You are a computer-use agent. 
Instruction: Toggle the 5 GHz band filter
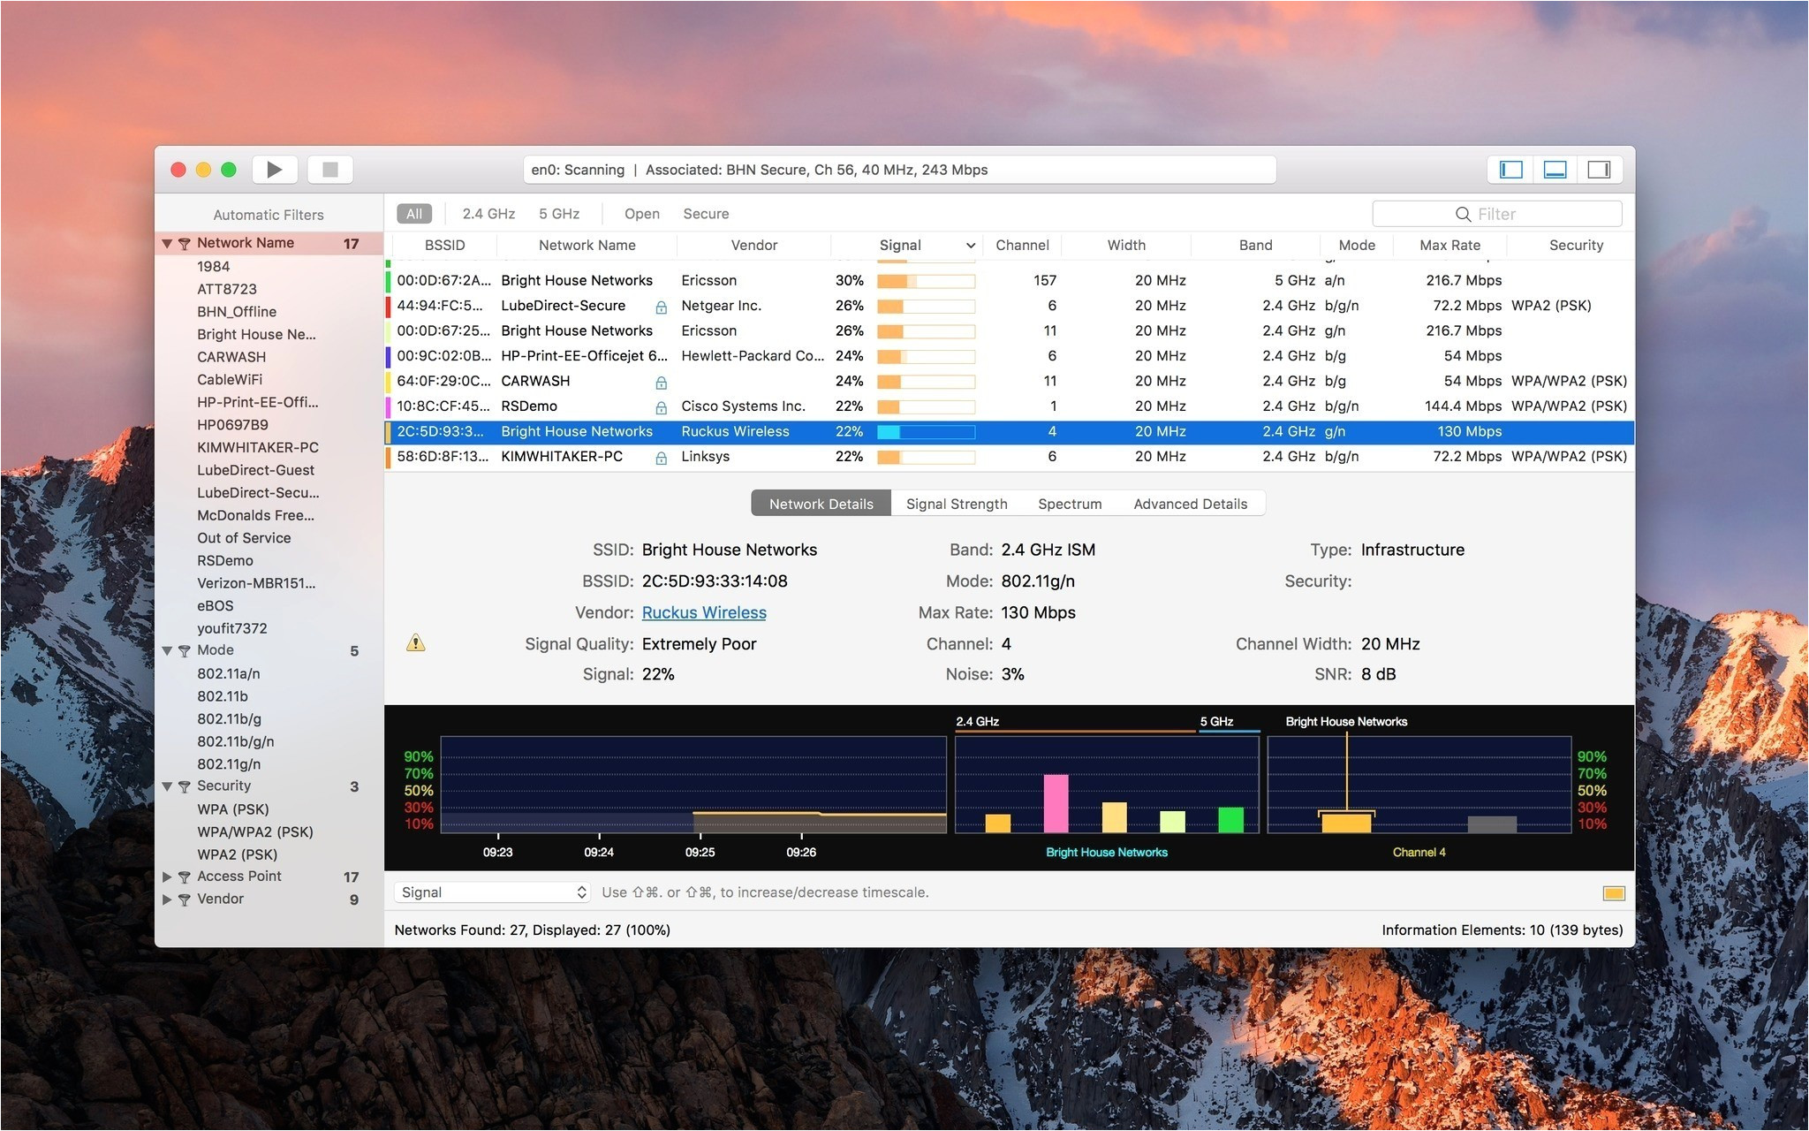click(559, 214)
